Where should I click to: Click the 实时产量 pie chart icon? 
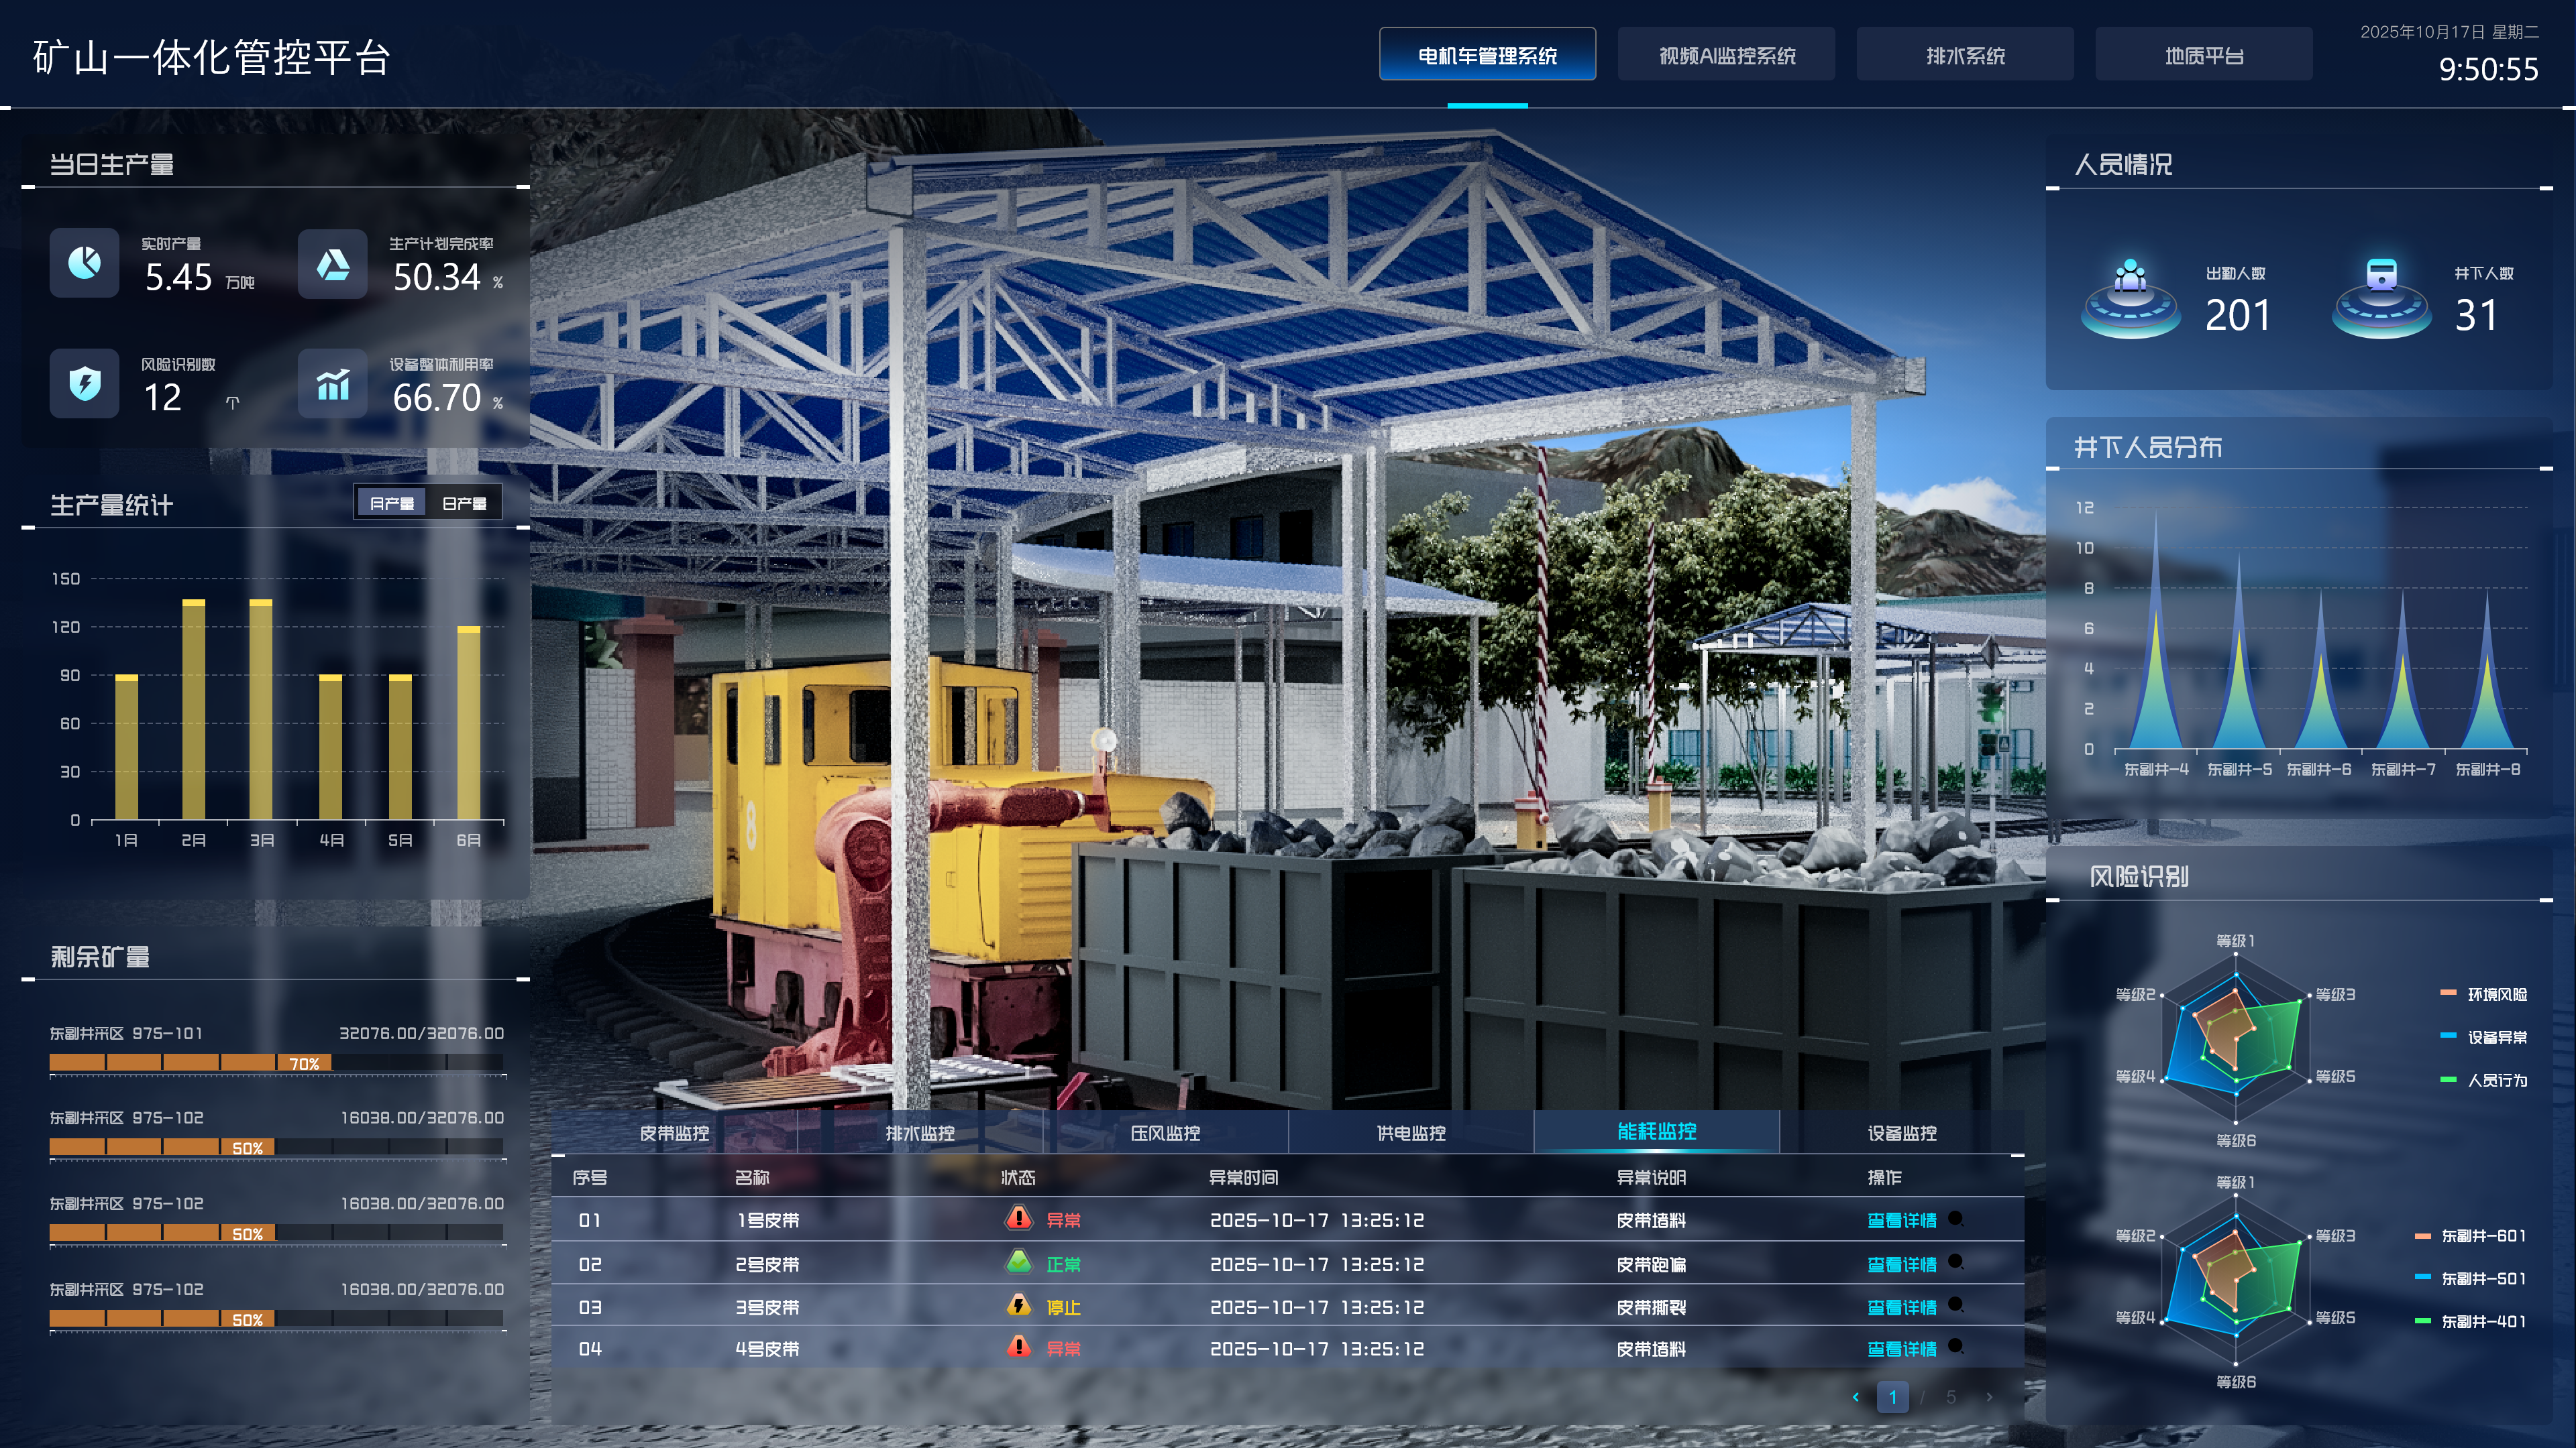[85, 263]
